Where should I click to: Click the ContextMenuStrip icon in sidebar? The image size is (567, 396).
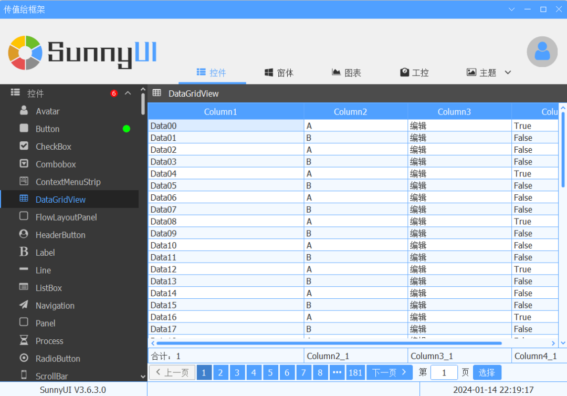tap(24, 181)
